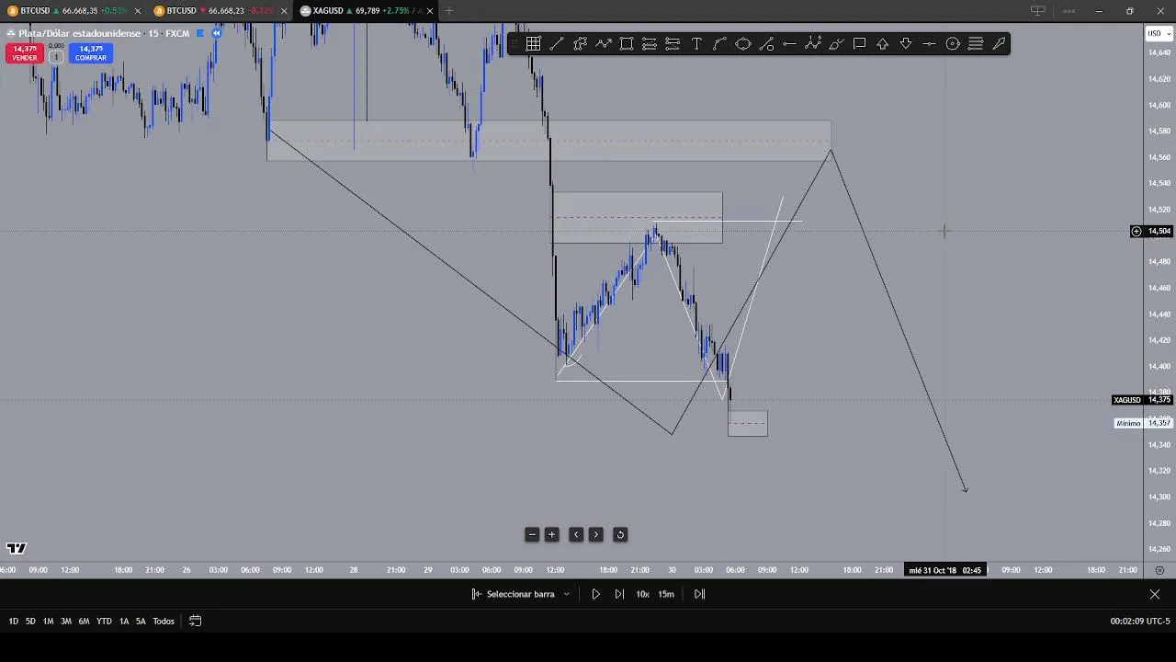Select the horizontal line drawing tool
This screenshot has height=662, width=1176.
point(789,43)
